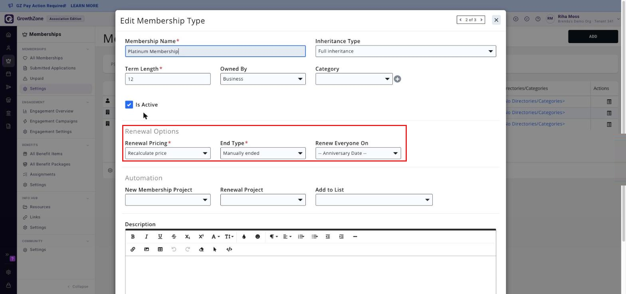Open the Category dropdown
Viewport: 626px width, 294px height.
pyautogui.click(x=354, y=79)
